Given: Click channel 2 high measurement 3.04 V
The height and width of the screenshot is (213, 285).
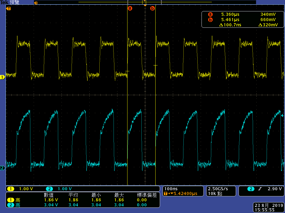Looking at the screenshot, I should tap(51, 205).
